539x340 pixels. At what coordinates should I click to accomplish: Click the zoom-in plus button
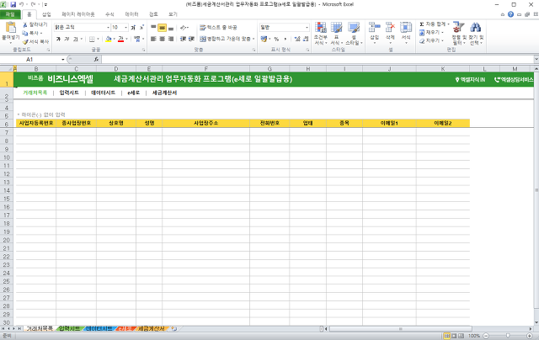530,336
